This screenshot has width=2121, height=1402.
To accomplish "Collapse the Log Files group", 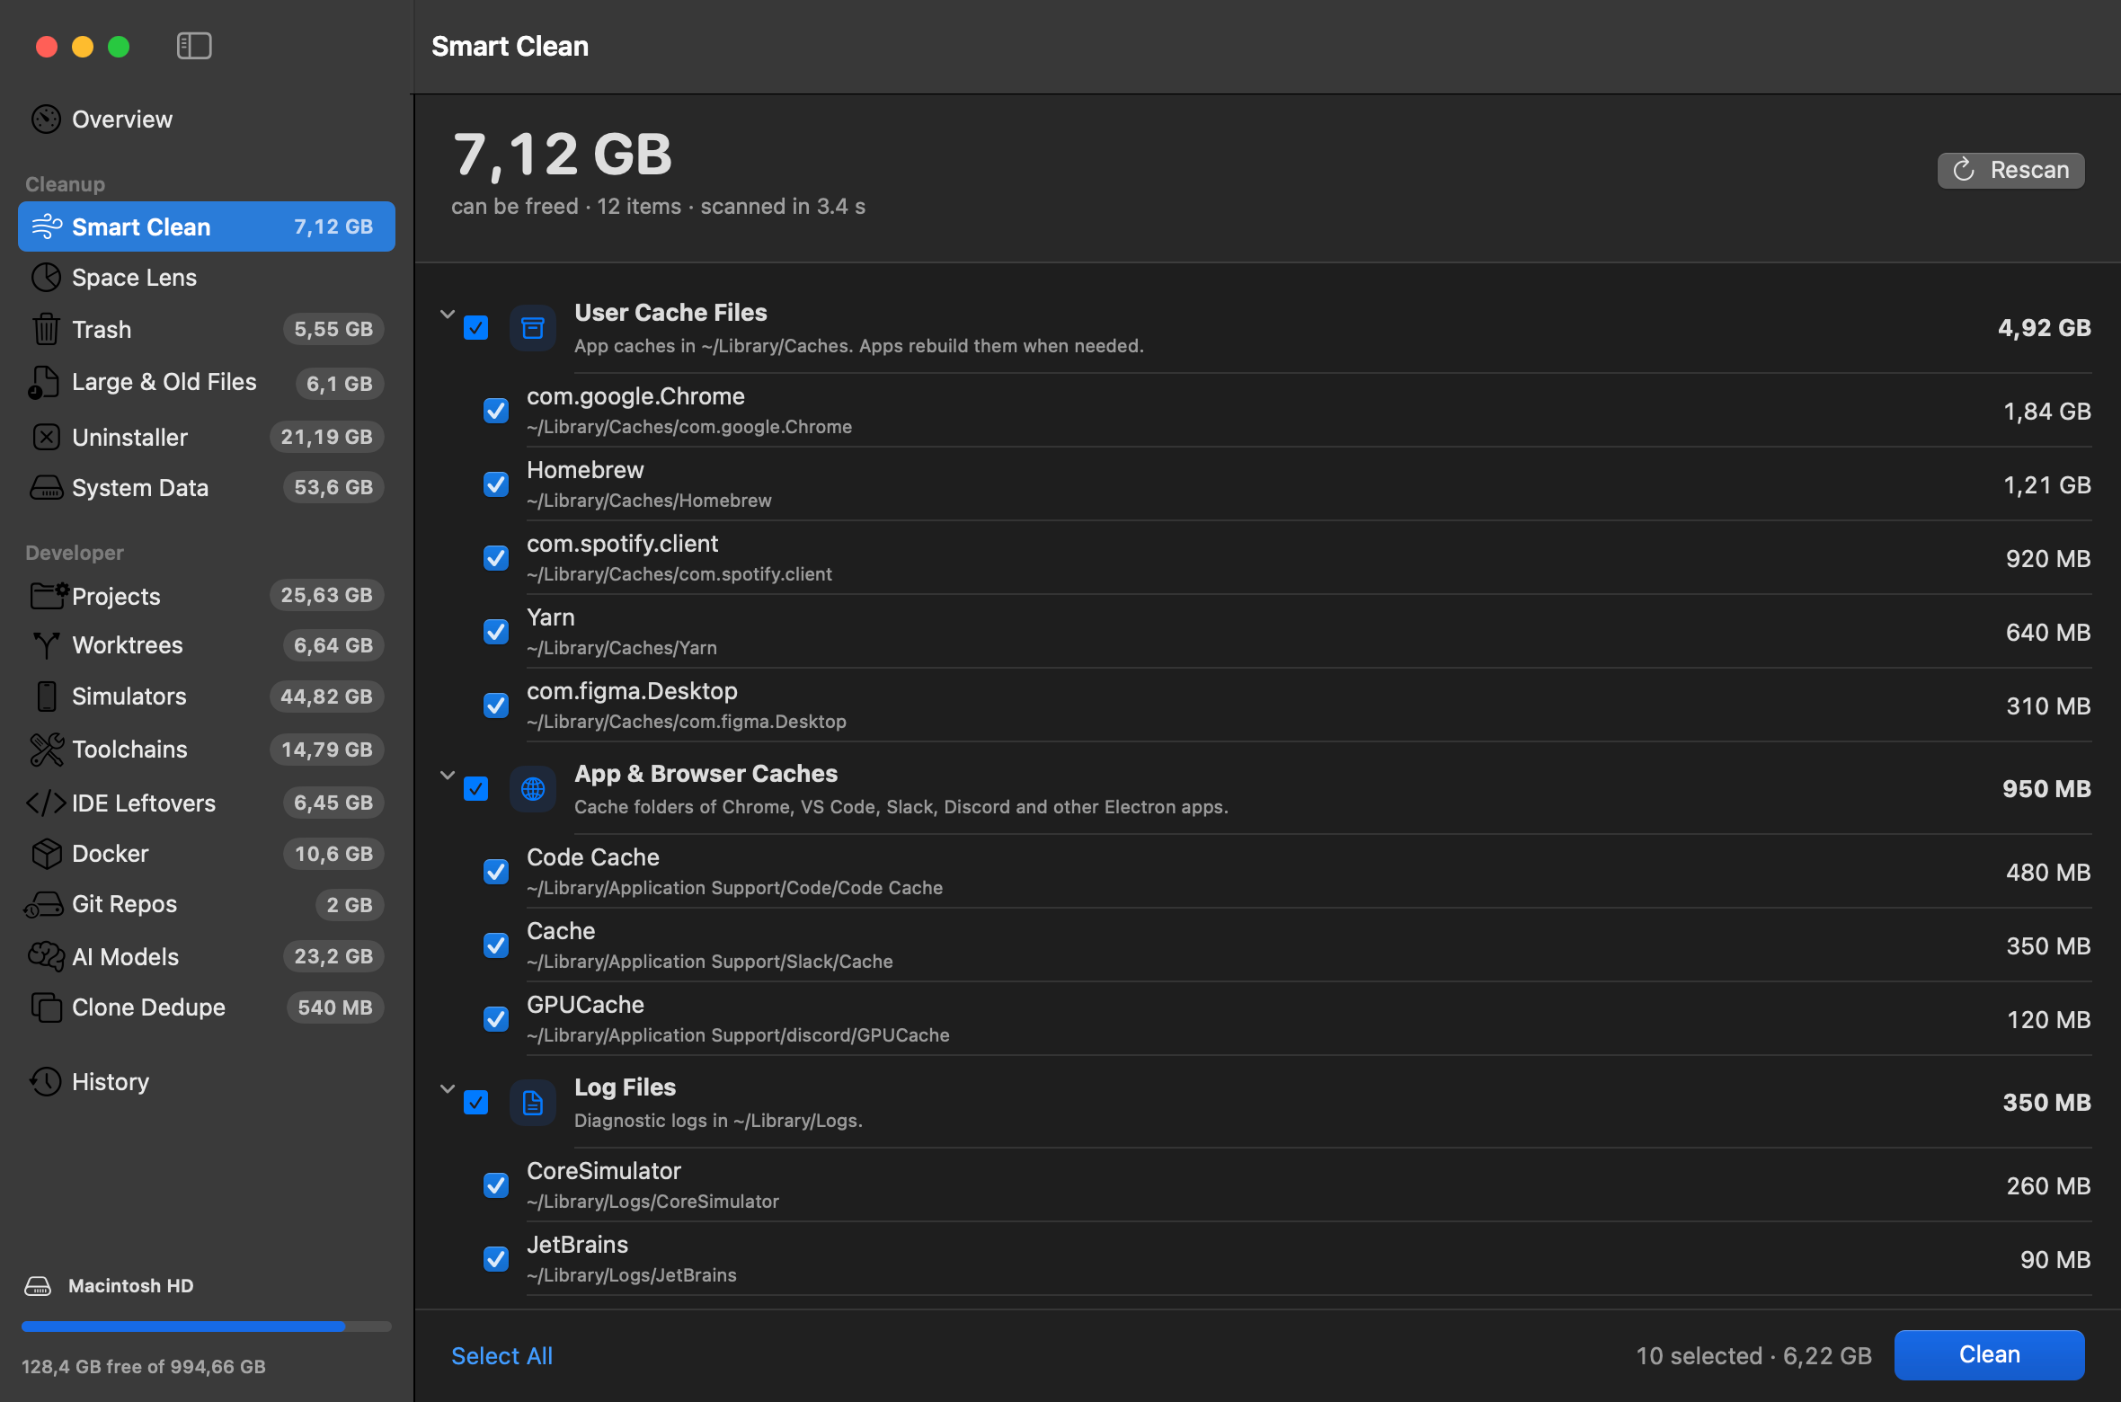I will point(447,1089).
